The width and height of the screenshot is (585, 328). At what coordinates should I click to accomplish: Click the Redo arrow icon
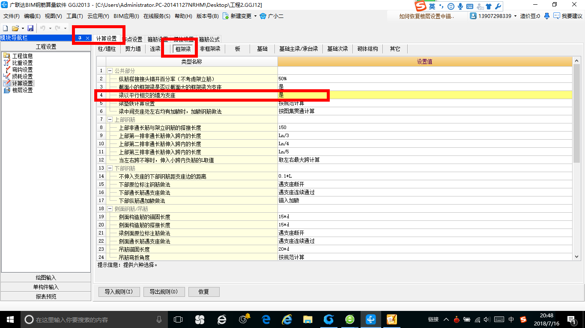(x=57, y=28)
